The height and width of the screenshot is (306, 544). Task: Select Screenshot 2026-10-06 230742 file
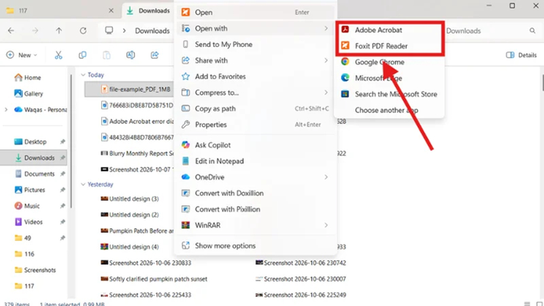[x=301, y=263]
